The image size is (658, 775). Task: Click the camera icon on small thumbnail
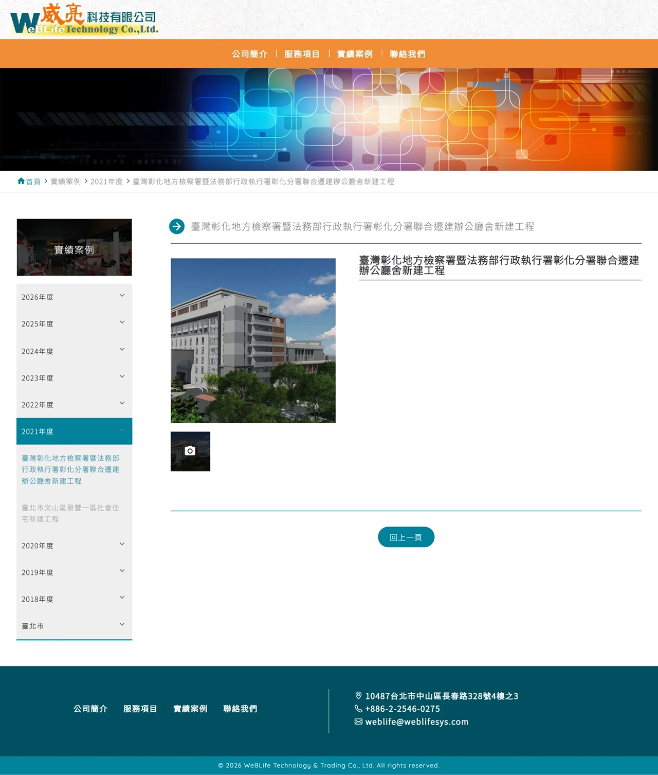[190, 451]
